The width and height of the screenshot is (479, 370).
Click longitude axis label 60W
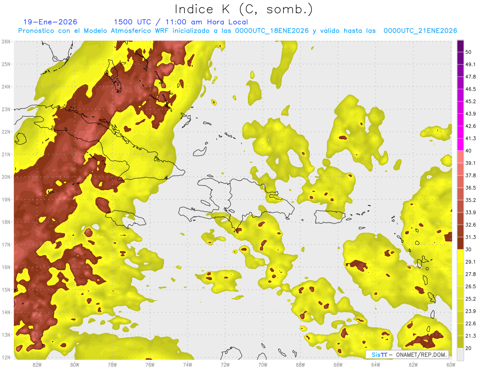point(451,365)
